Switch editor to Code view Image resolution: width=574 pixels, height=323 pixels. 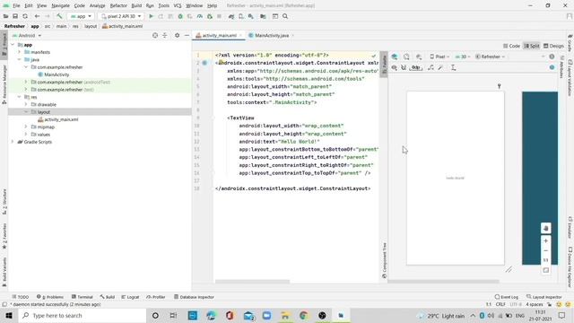coord(511,46)
